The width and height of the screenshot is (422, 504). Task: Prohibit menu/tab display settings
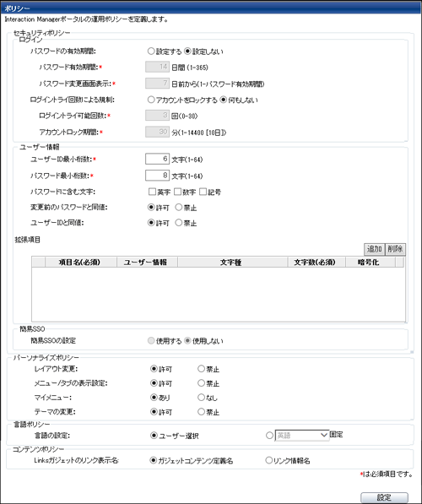(201, 383)
